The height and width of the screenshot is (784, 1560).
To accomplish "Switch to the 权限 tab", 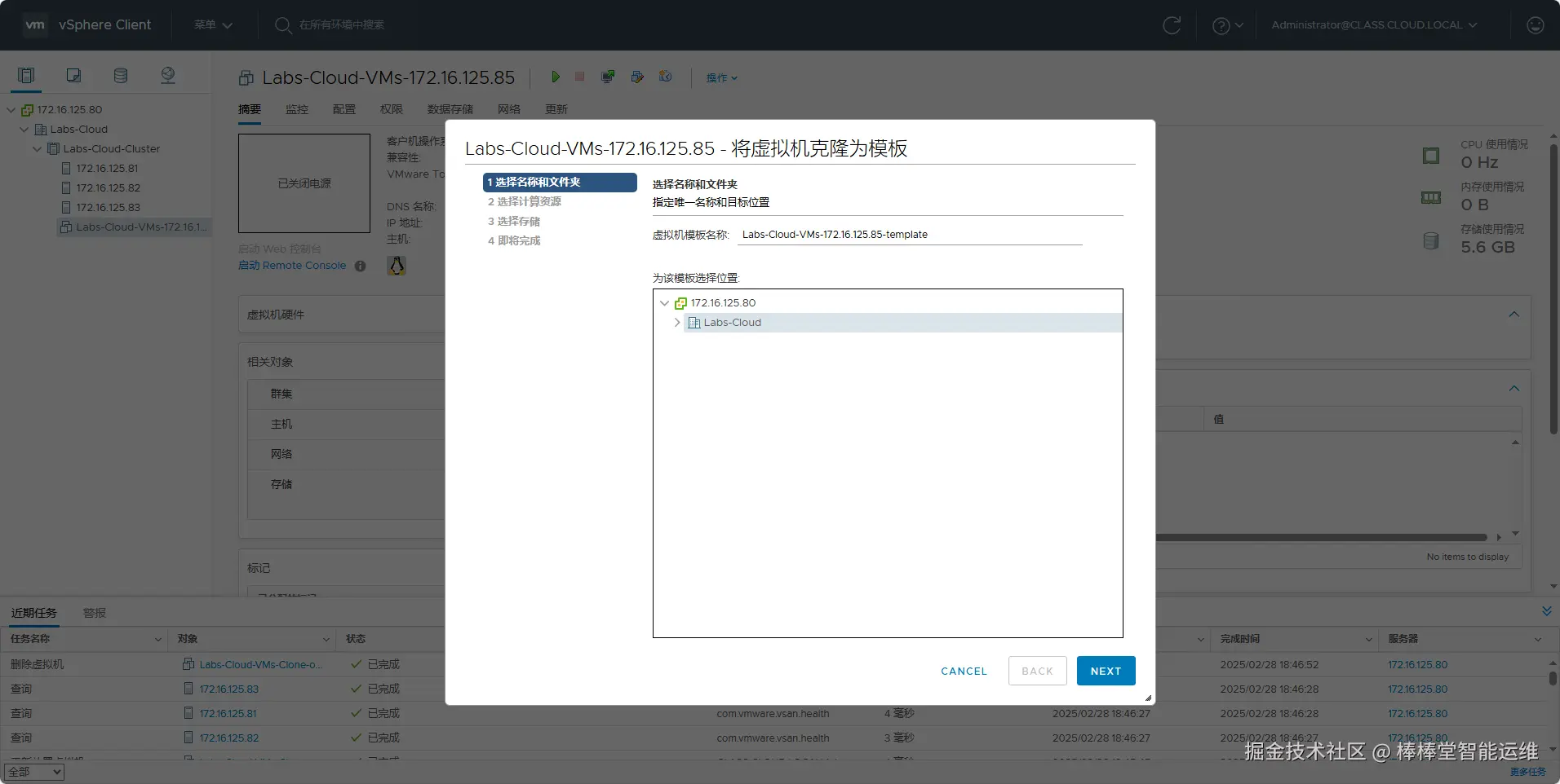I will [392, 109].
